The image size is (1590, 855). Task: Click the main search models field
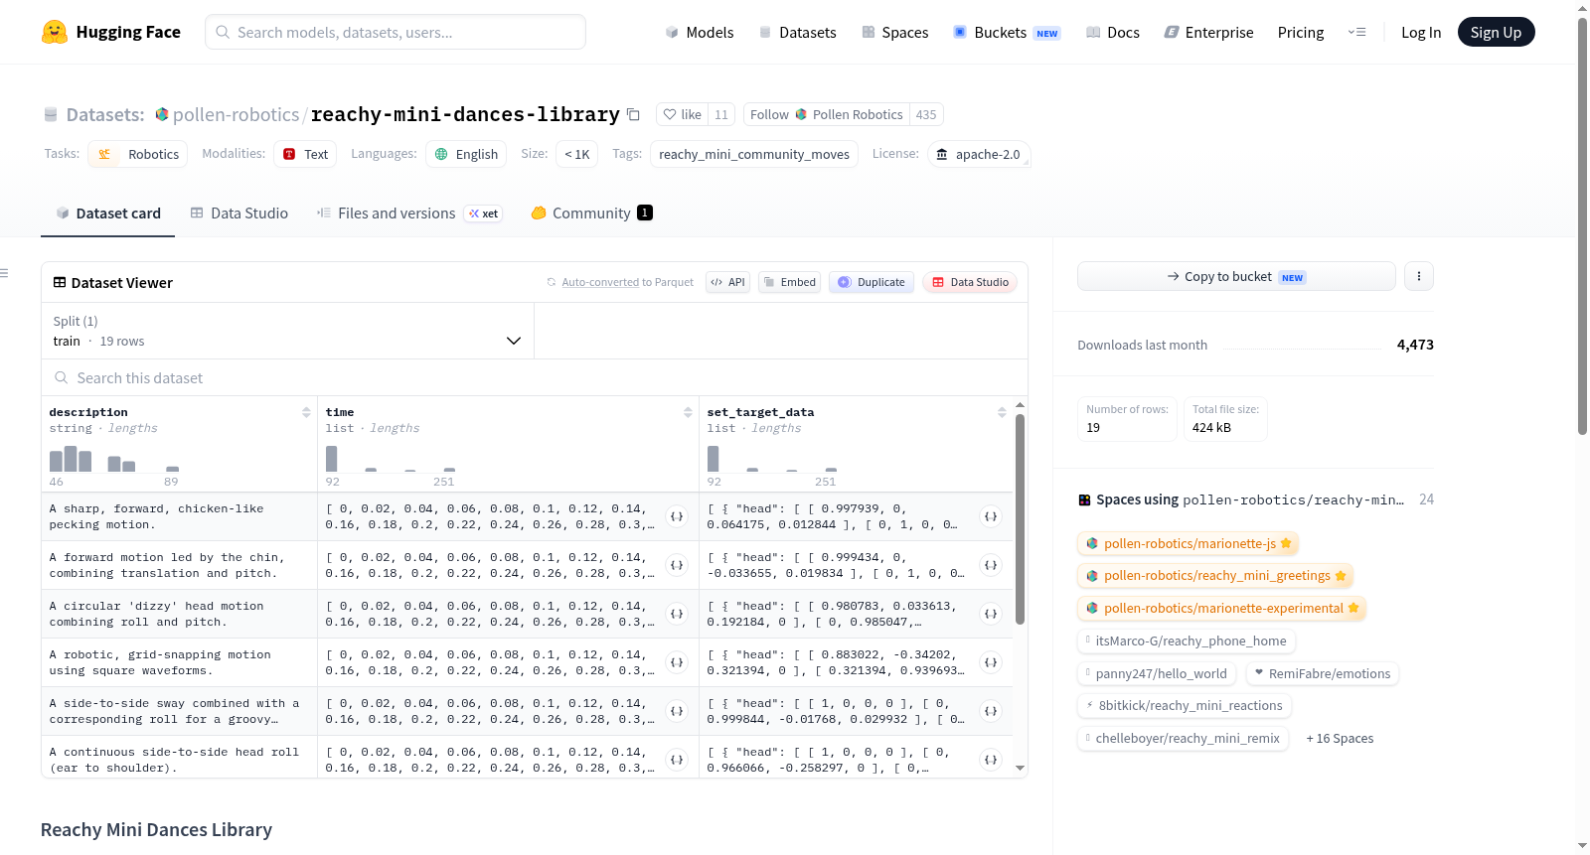click(396, 32)
